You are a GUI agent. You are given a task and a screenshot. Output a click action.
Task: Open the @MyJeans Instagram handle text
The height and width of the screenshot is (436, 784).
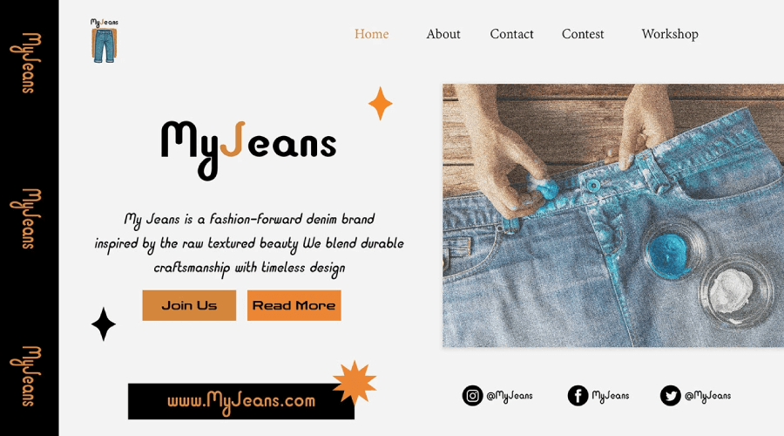[x=510, y=396]
